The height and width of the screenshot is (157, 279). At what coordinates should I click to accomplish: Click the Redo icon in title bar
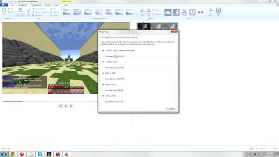pyautogui.click(x=12, y=1)
